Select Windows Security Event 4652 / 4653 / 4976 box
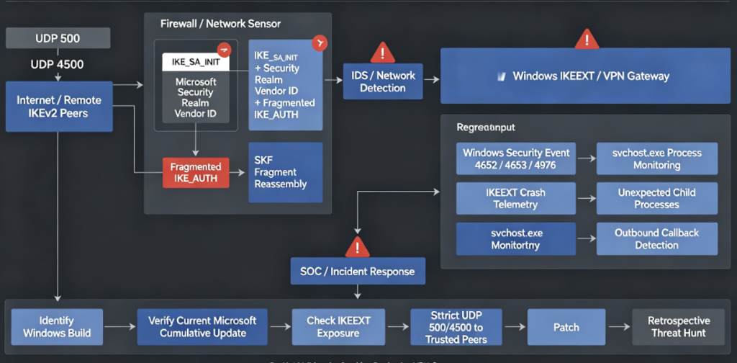The width and height of the screenshot is (737, 363). pos(516,158)
